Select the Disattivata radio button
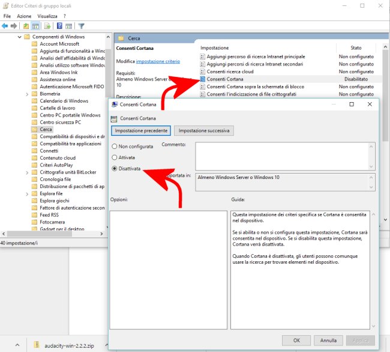 pos(115,169)
